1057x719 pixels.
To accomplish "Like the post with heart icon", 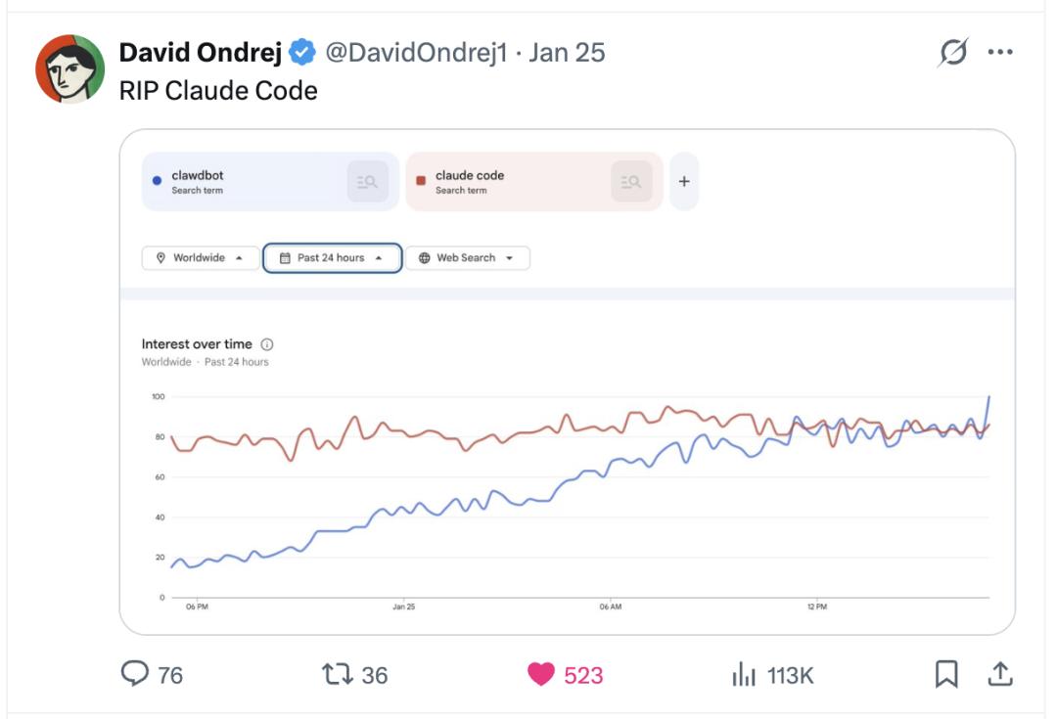I will [541, 674].
